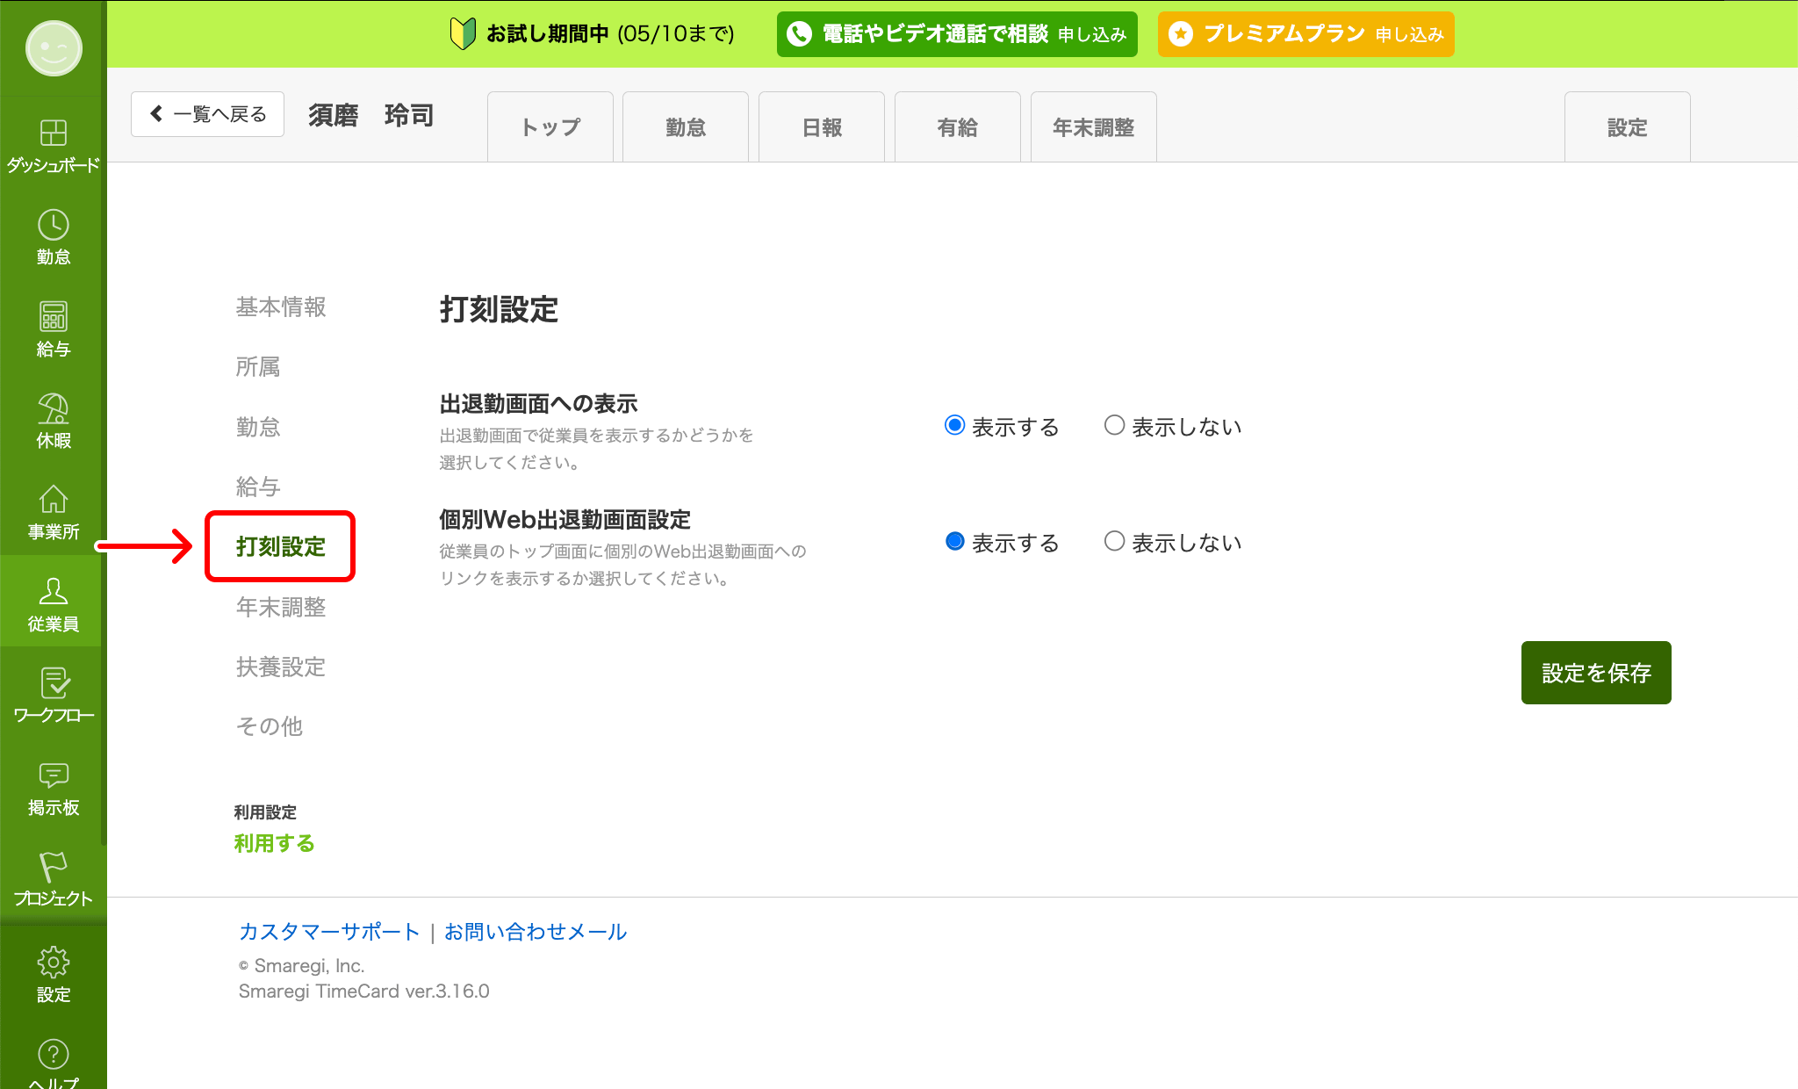Switch to the トップ tab
This screenshot has height=1089, width=1798.
tap(550, 127)
